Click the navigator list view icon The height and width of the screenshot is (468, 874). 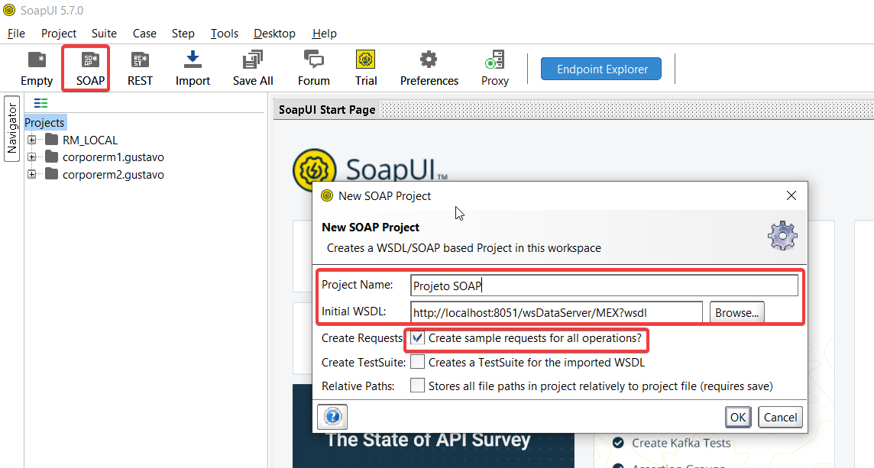tap(40, 103)
